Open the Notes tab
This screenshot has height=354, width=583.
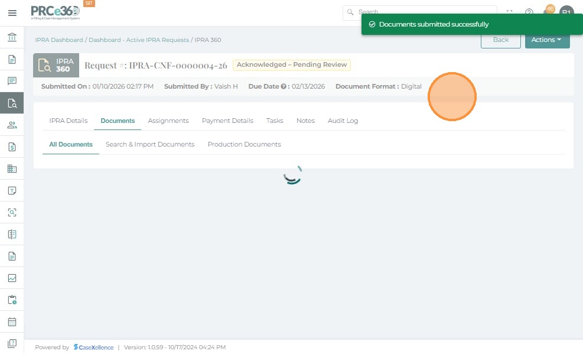pos(305,121)
